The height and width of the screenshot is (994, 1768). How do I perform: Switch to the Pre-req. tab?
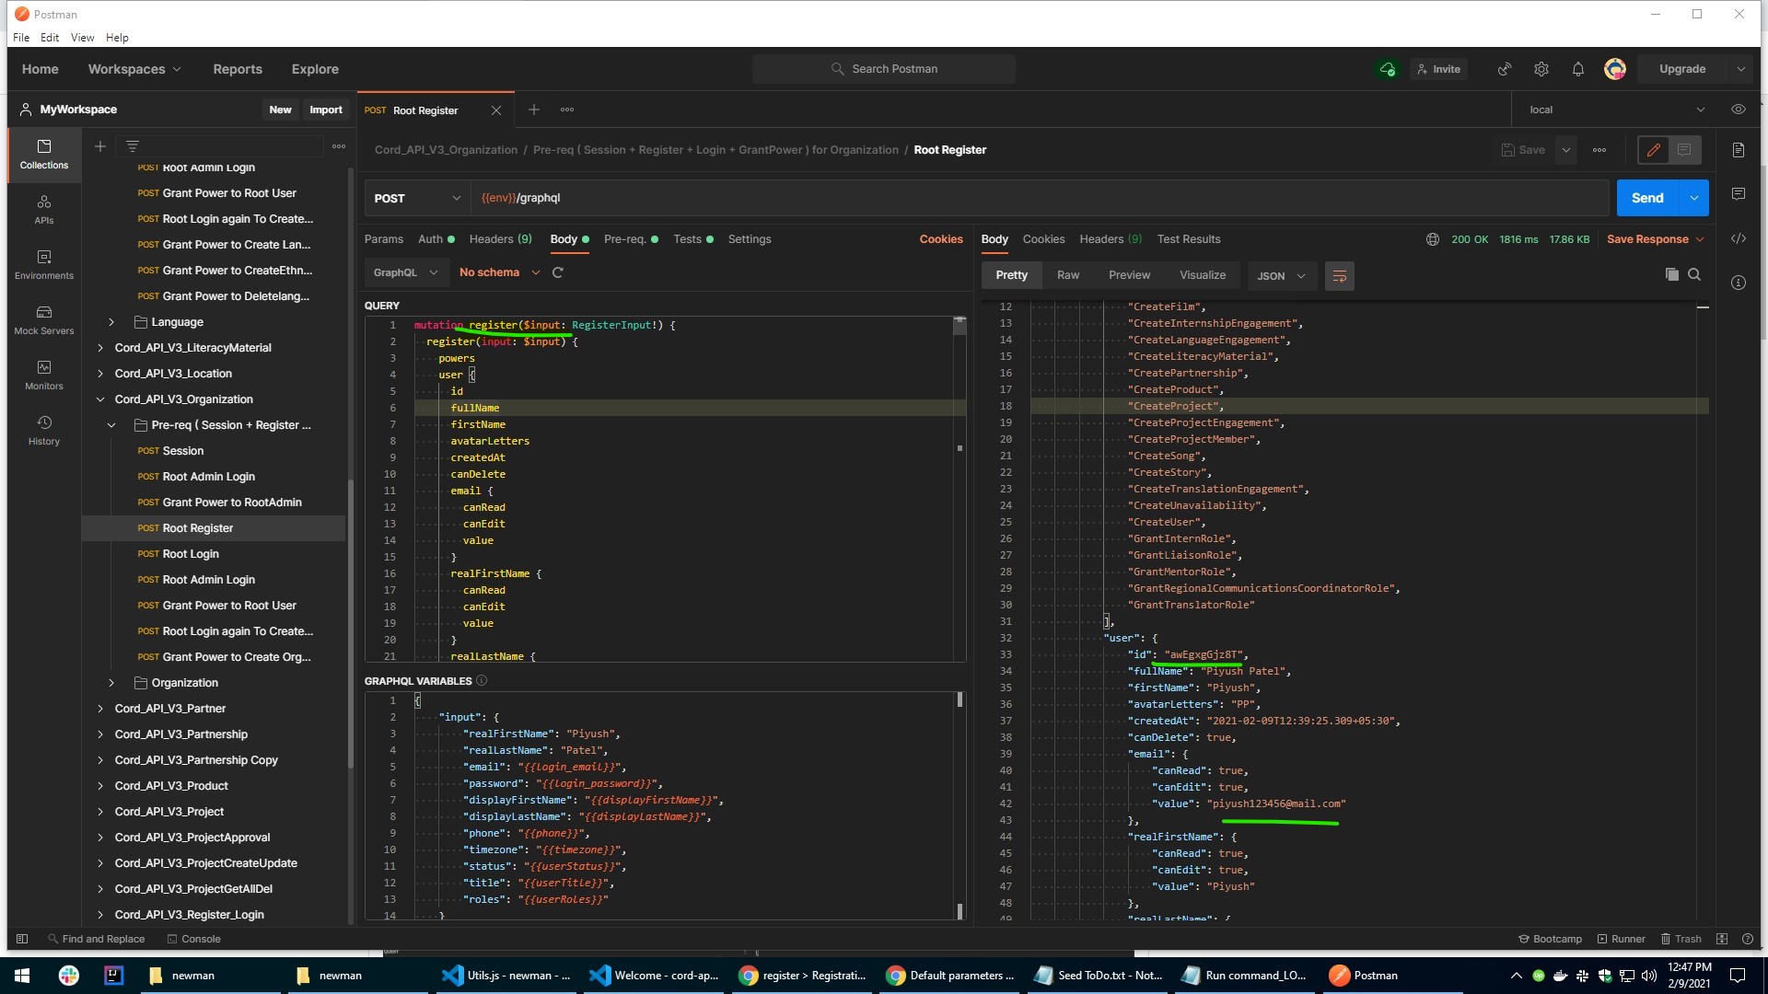click(x=624, y=239)
